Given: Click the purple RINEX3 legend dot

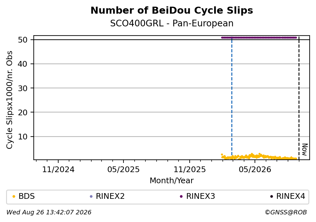Looking at the screenshot, I should tap(181, 197).
